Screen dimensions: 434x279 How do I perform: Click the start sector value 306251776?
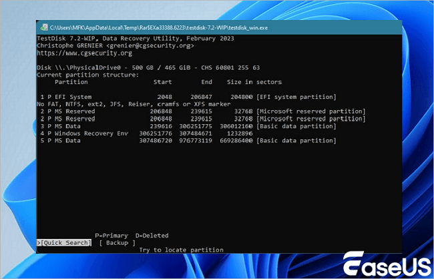tap(156, 133)
